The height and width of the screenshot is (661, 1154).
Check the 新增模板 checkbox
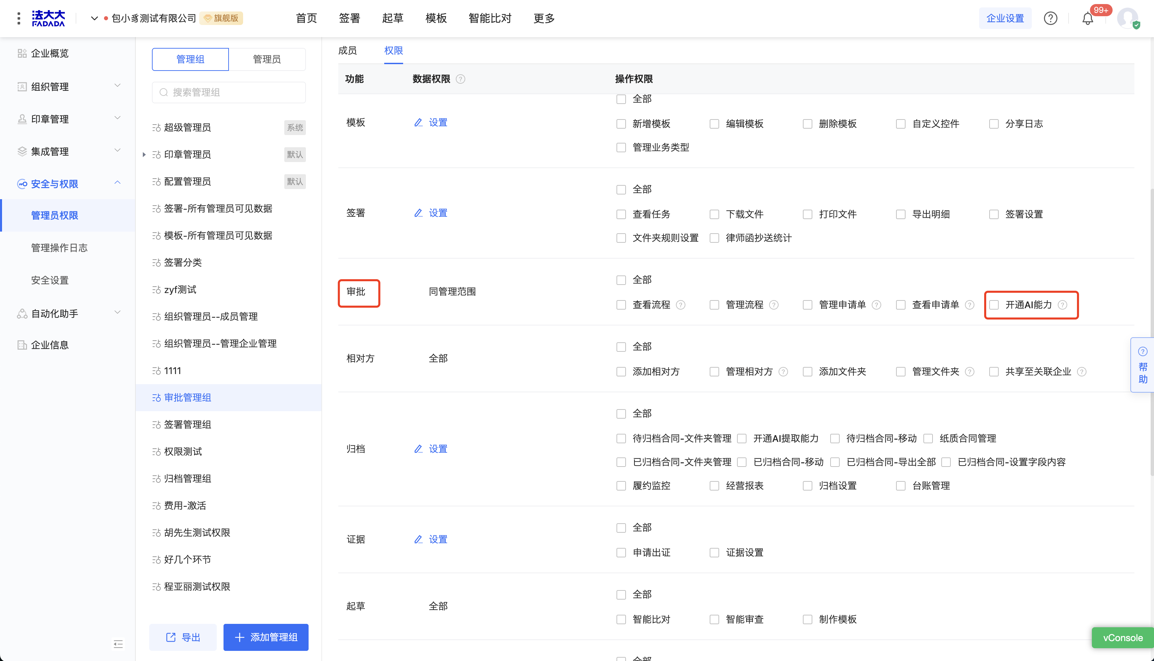621,124
